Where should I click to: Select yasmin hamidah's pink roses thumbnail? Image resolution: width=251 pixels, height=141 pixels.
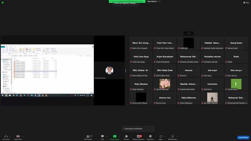[165, 83]
